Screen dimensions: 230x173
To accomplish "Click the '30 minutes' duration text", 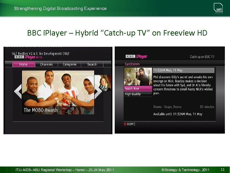I will (207, 107).
